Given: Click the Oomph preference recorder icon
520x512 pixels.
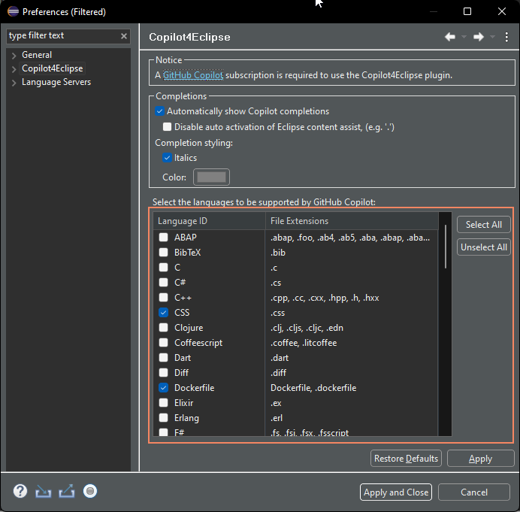Looking at the screenshot, I should pos(90,491).
